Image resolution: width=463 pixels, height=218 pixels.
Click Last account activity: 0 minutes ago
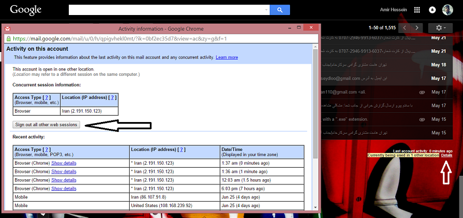[x=423, y=151]
